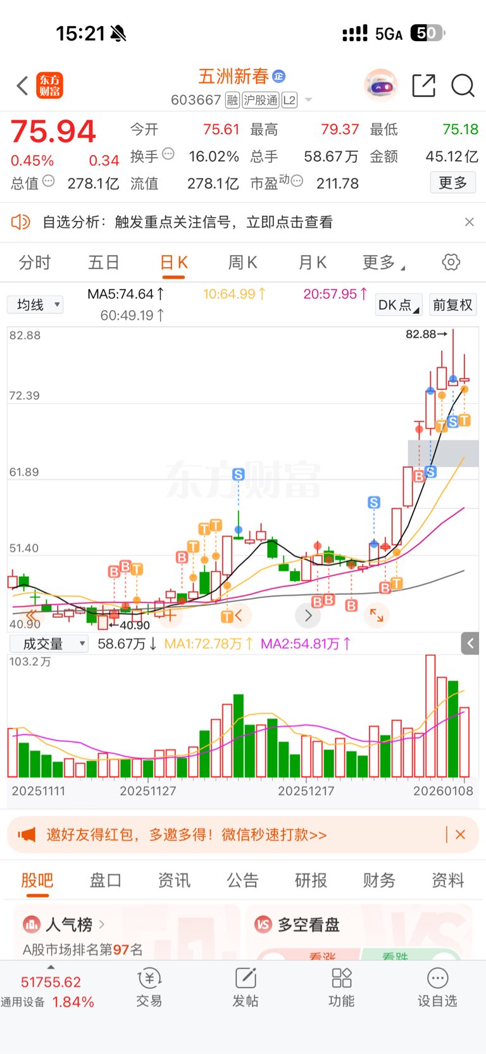Switch to the 研报 tab
This screenshot has height=1054, width=486.
tap(311, 881)
